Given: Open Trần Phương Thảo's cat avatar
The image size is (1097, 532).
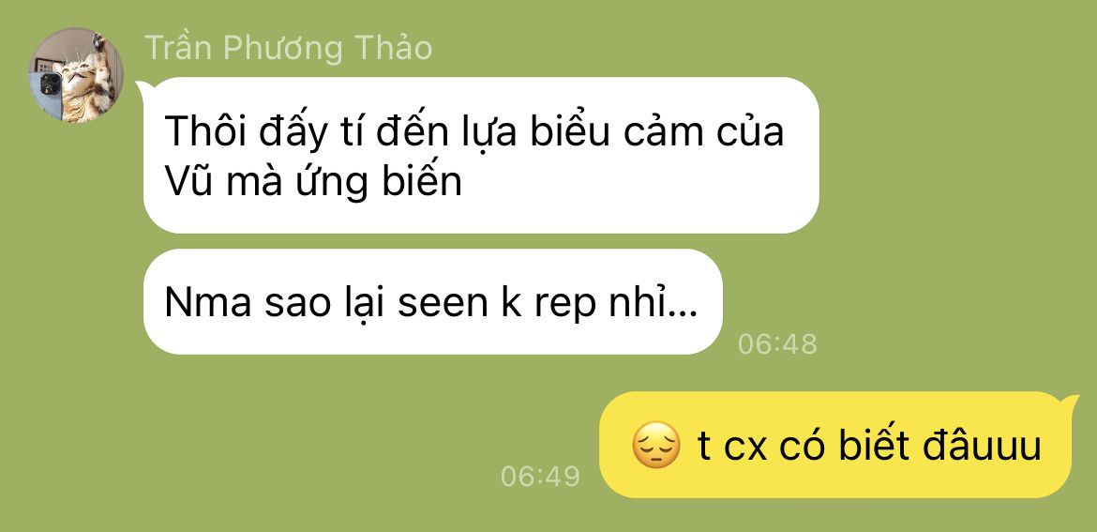Looking at the screenshot, I should coord(76,76).
